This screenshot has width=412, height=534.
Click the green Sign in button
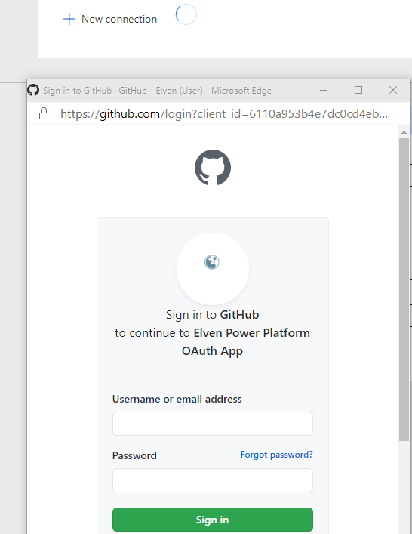pos(213,520)
